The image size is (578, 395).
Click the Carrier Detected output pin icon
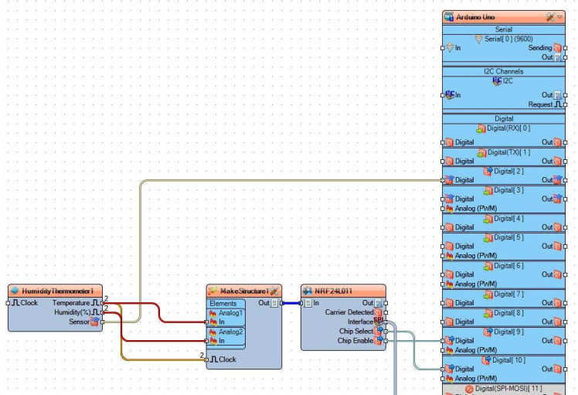click(x=378, y=312)
